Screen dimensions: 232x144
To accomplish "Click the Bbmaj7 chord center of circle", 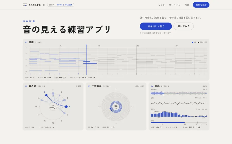I will pyautogui.click(x=53, y=107).
